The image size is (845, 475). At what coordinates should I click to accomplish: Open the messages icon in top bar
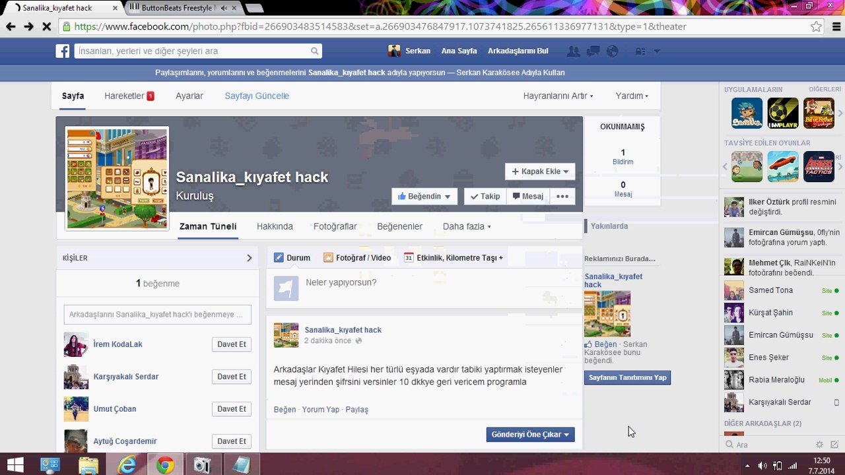pos(593,51)
